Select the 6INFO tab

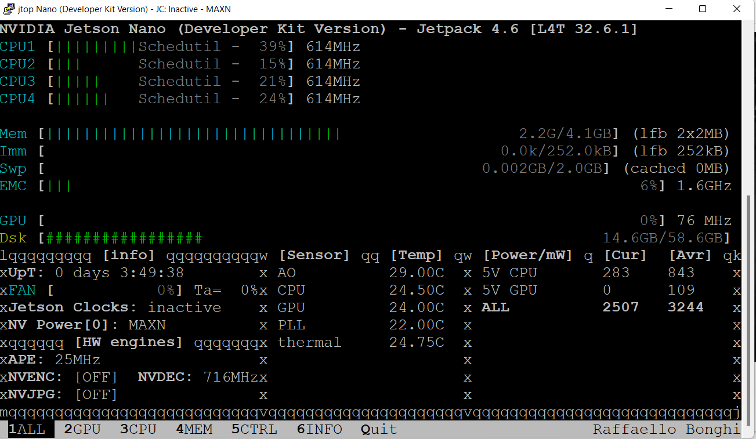319,430
